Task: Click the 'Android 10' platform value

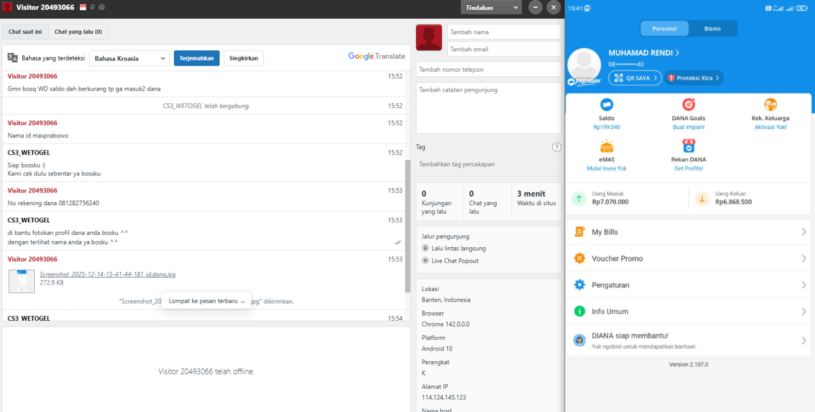Action: point(437,349)
